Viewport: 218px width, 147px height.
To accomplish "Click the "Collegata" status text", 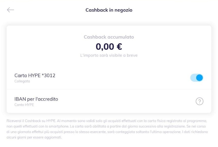I will point(22,81).
